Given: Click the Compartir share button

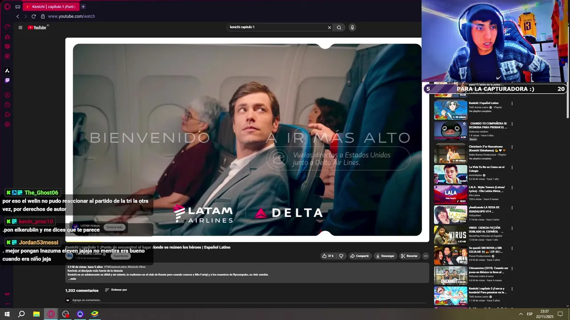Looking at the screenshot, I should (359, 256).
